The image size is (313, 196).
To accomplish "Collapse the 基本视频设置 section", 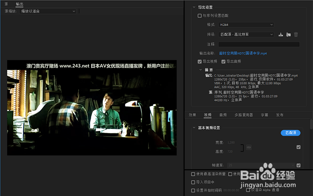I will [x=194, y=128].
